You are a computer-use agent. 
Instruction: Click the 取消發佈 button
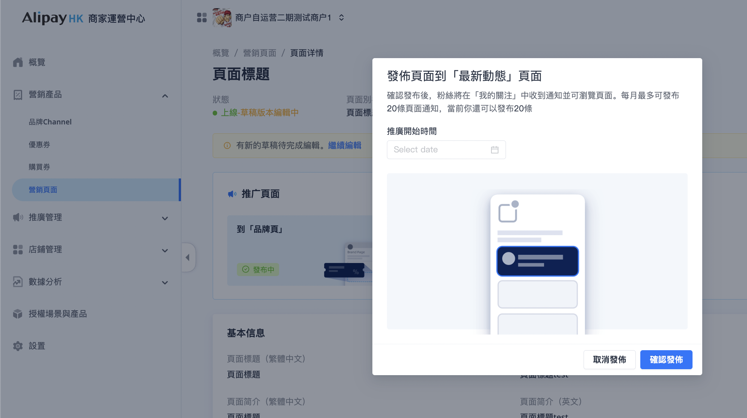(609, 360)
